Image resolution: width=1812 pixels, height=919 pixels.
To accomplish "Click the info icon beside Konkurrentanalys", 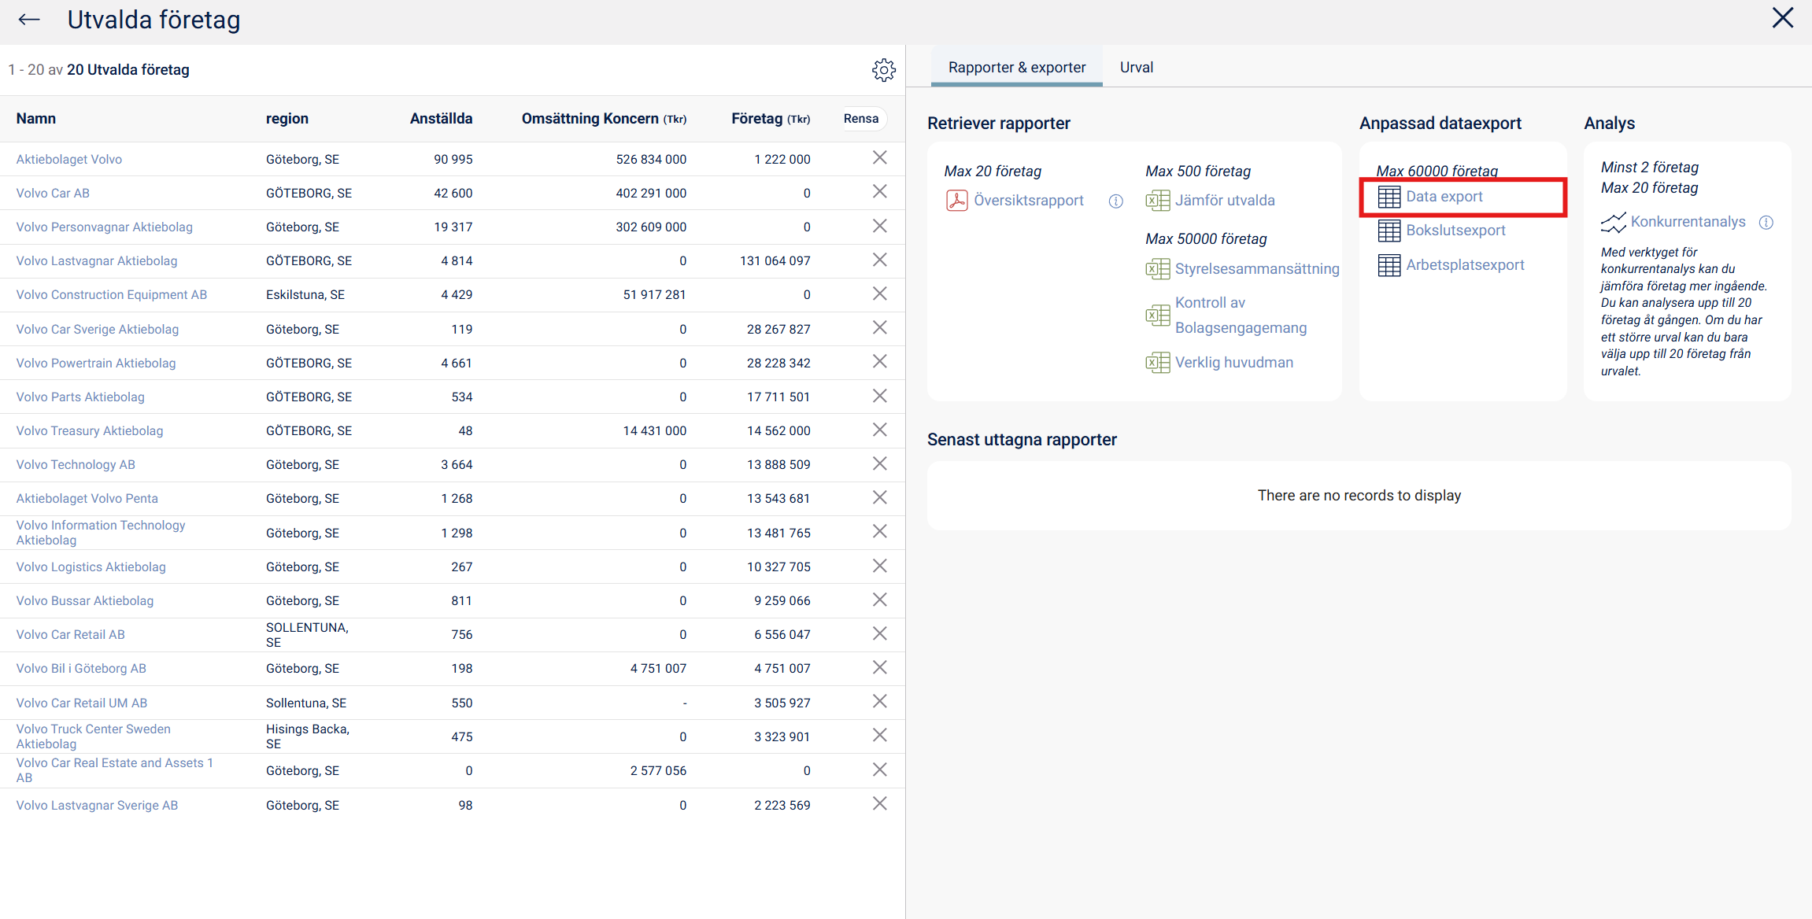I will (x=1766, y=223).
